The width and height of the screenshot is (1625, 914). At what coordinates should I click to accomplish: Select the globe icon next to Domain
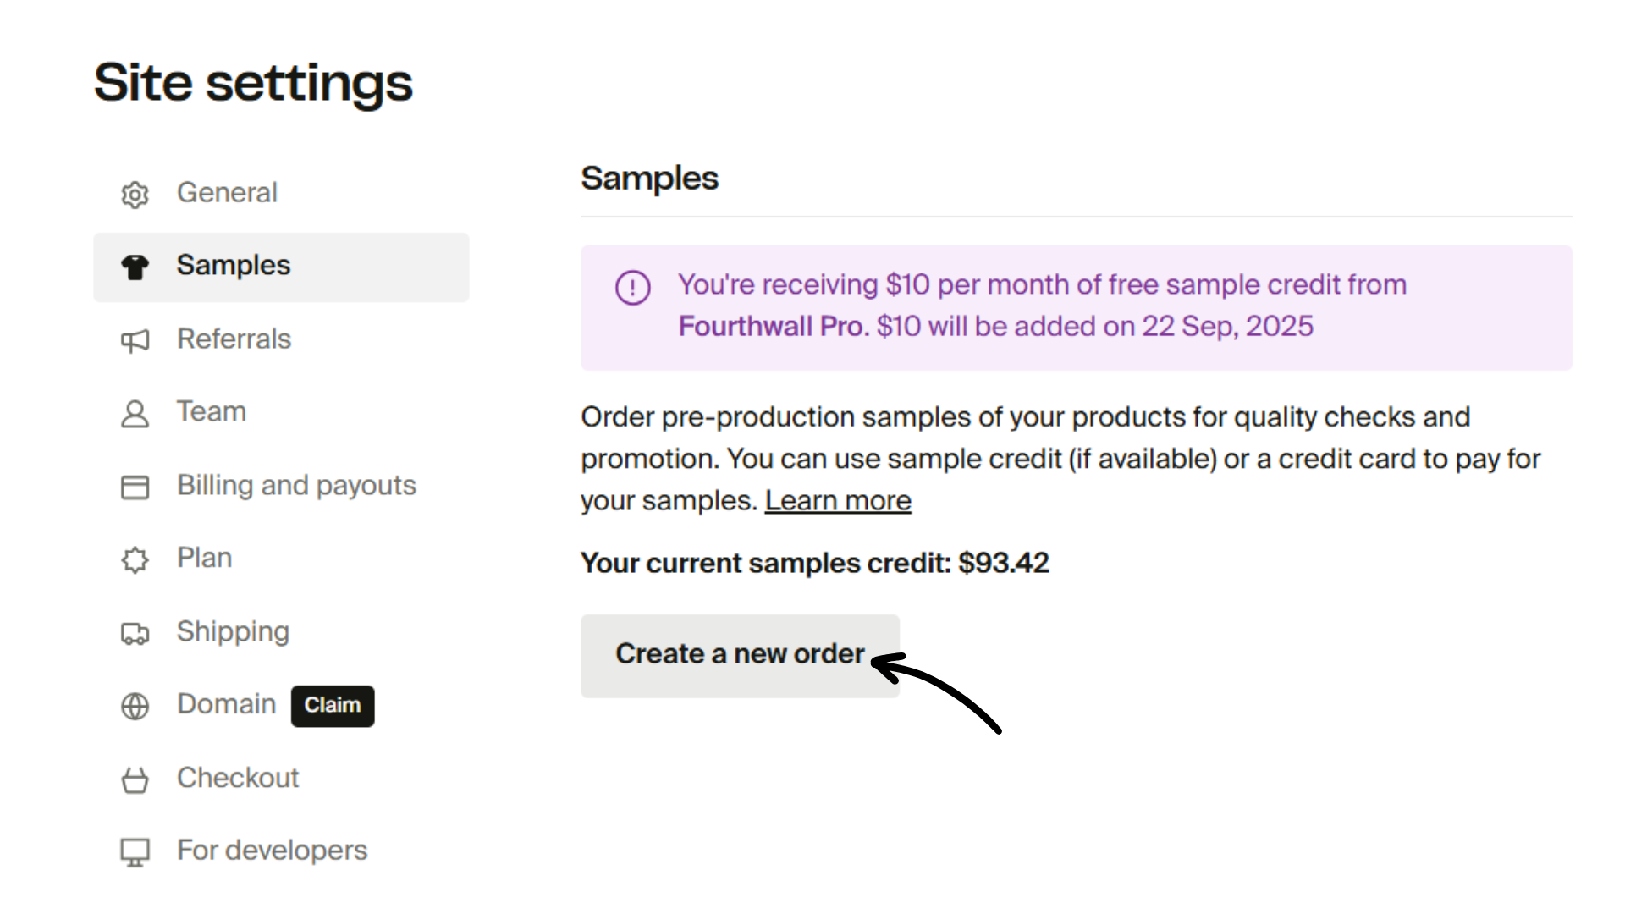[135, 706]
